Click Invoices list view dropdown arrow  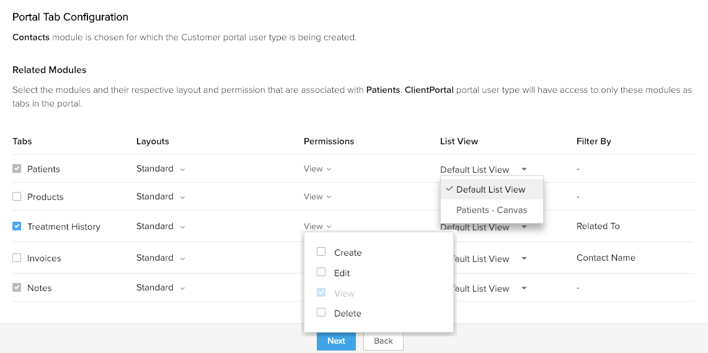point(524,259)
